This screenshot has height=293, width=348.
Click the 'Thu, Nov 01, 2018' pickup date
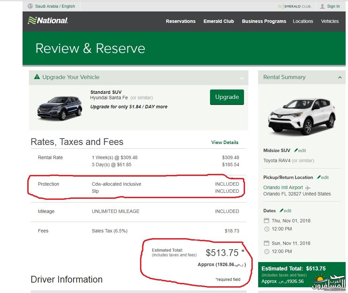(x=291, y=221)
